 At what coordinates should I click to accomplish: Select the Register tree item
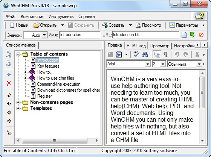(x=44, y=96)
